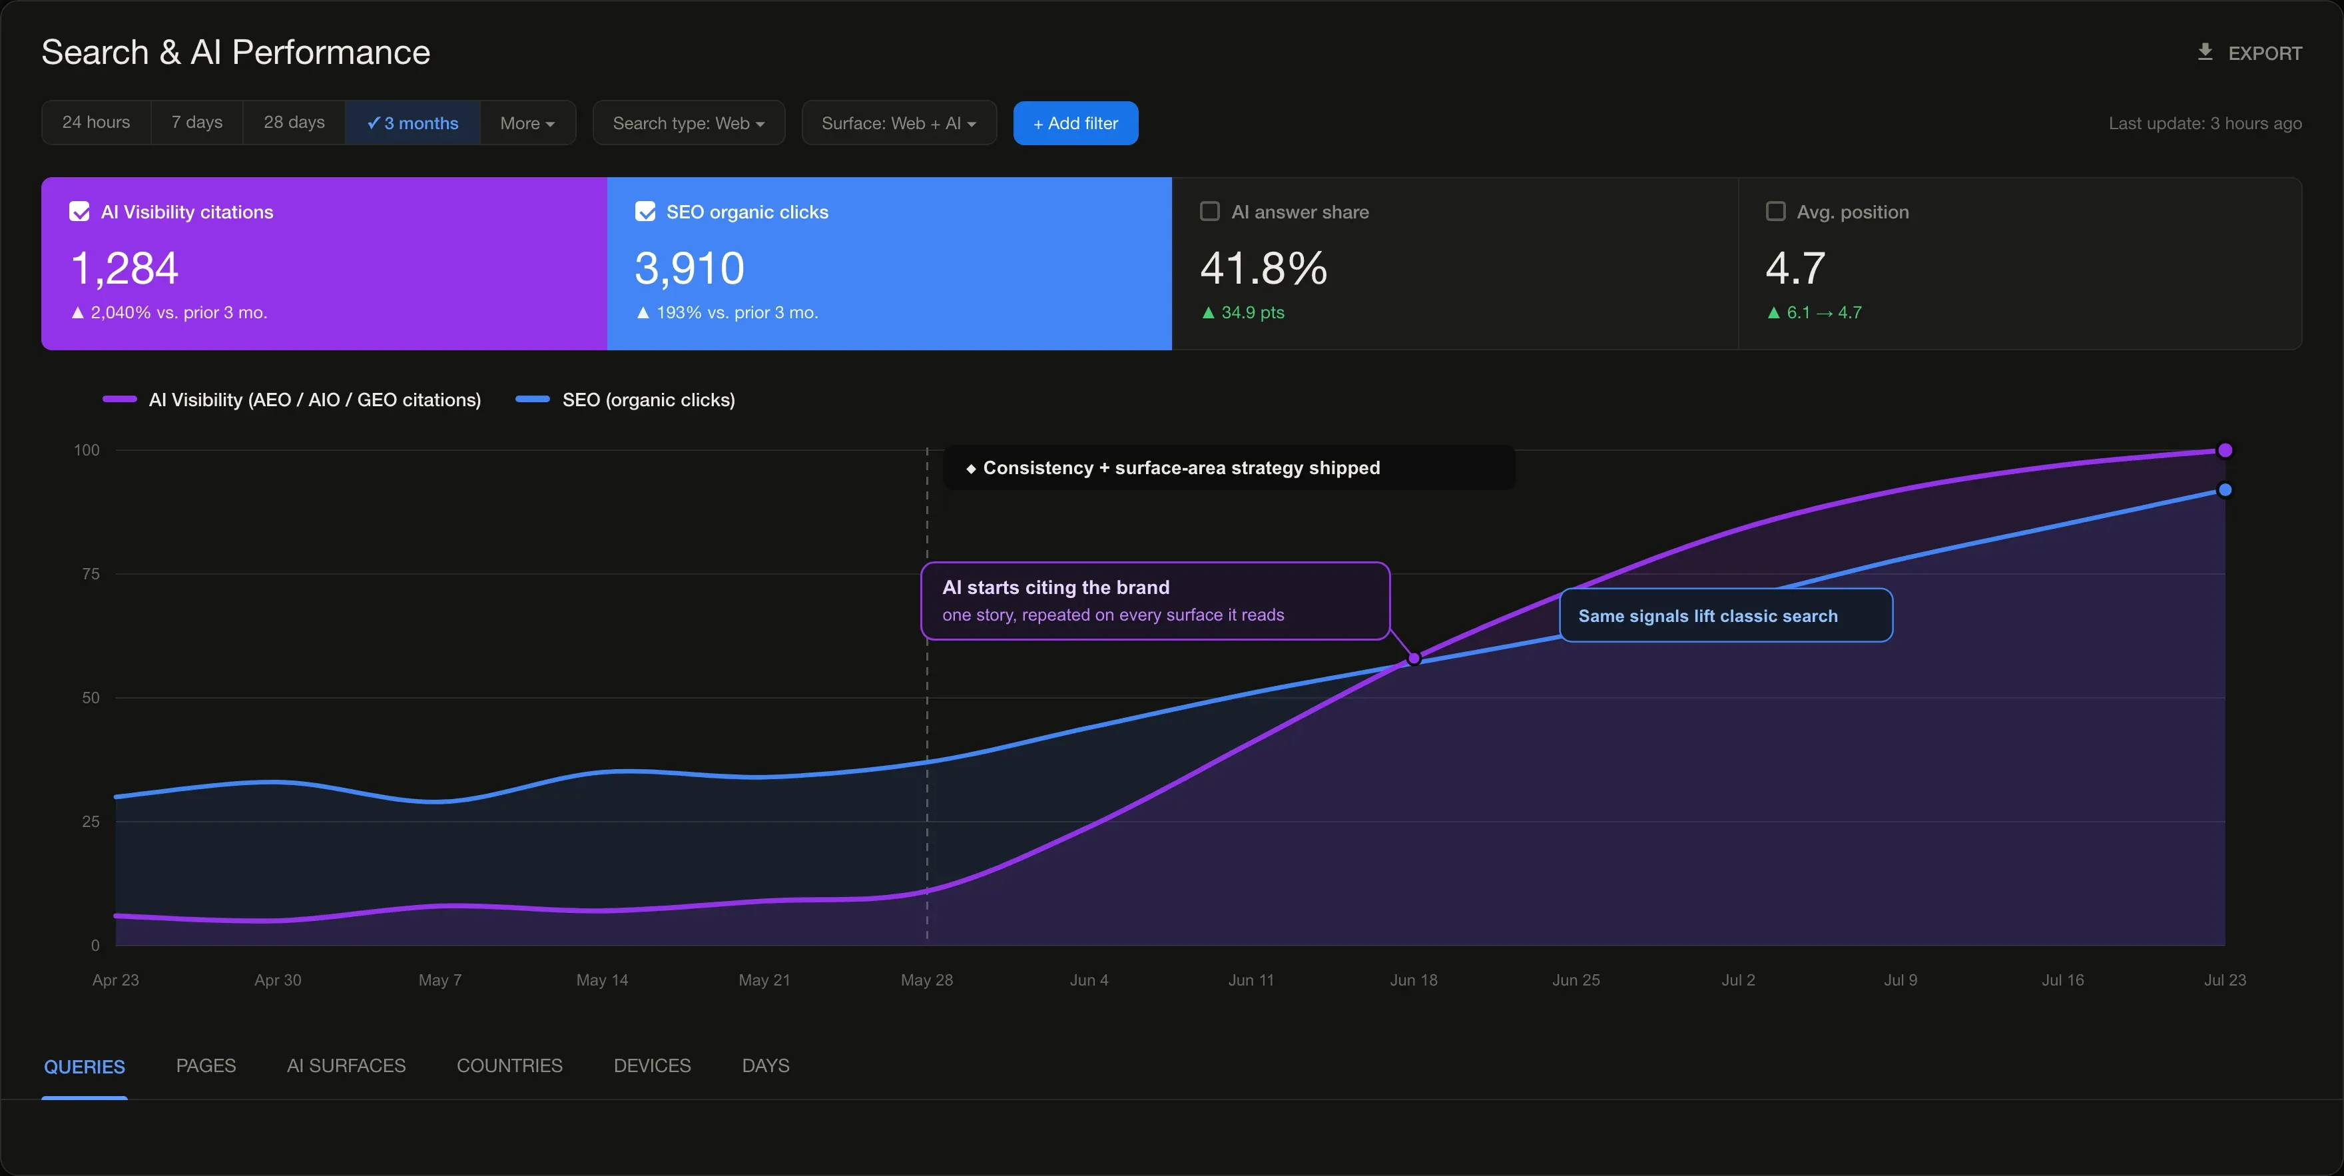Click the green arrow under Avg. position
The width and height of the screenshot is (2344, 1176).
click(1773, 313)
